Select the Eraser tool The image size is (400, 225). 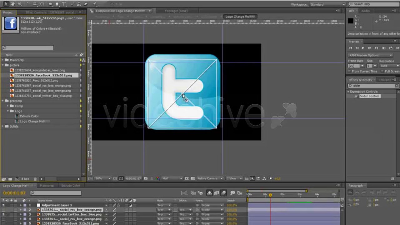pyautogui.click(x=86, y=4)
